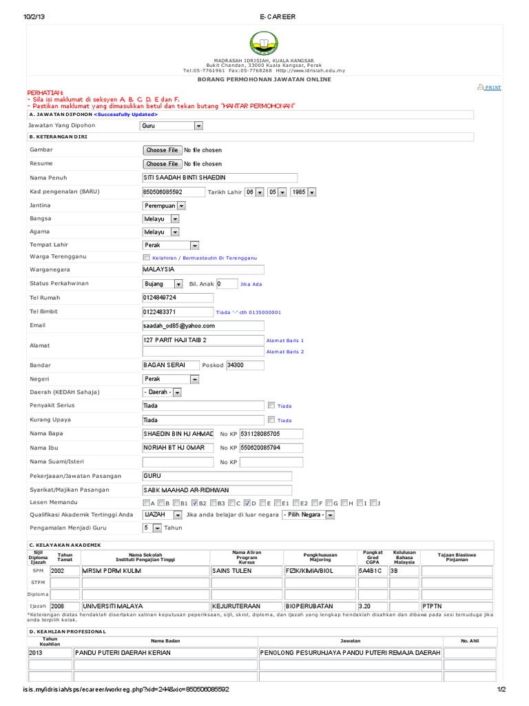The height and width of the screenshot is (706, 529).
Task: Click Pekerjaan/Jawatan Pasangan field
Action: point(217,476)
